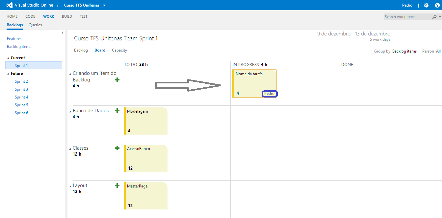Collapse the Current sprints tree node
The image size is (442, 218).
click(8, 58)
